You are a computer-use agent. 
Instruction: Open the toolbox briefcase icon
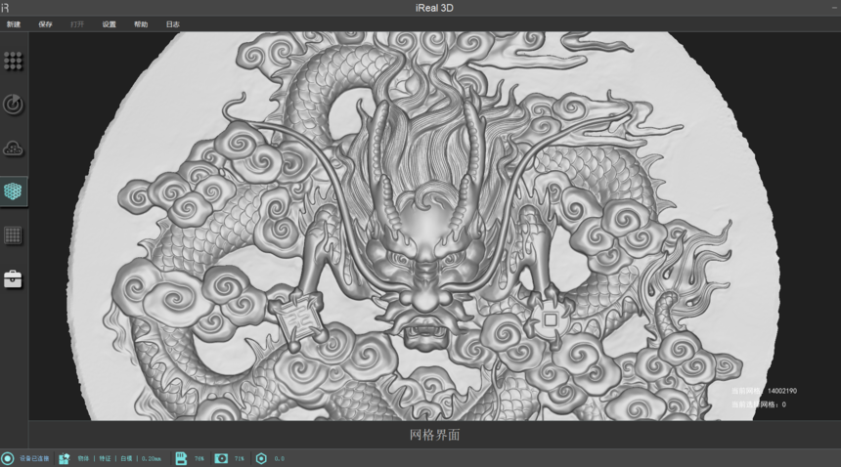click(13, 278)
